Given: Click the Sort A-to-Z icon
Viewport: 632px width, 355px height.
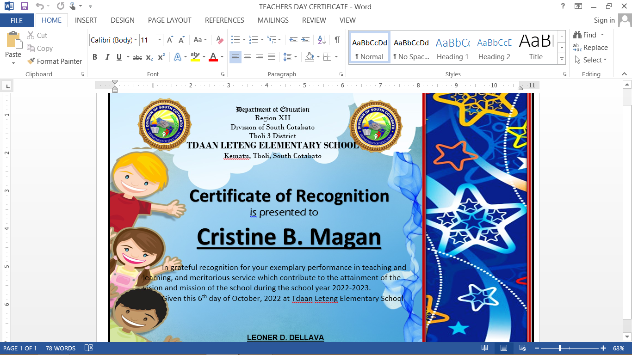Looking at the screenshot, I should click(x=322, y=40).
